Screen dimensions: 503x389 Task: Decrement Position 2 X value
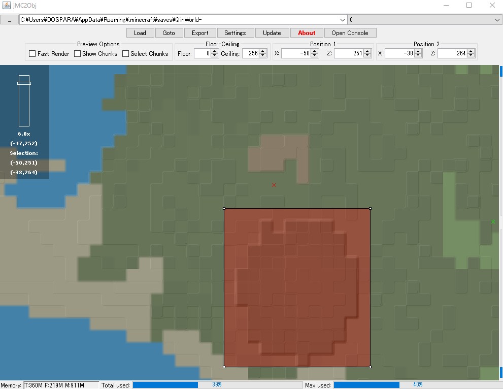point(418,55)
